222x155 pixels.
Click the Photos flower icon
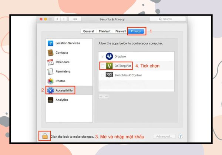(x=50, y=81)
